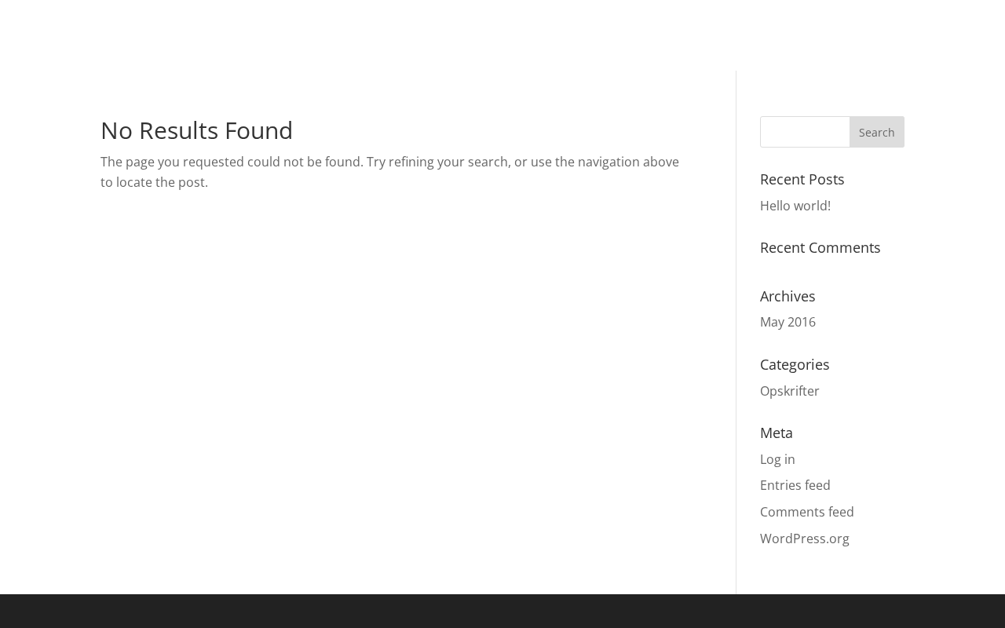The height and width of the screenshot is (628, 1005).
Task: Click the sidebar search text field
Action: coord(804,132)
